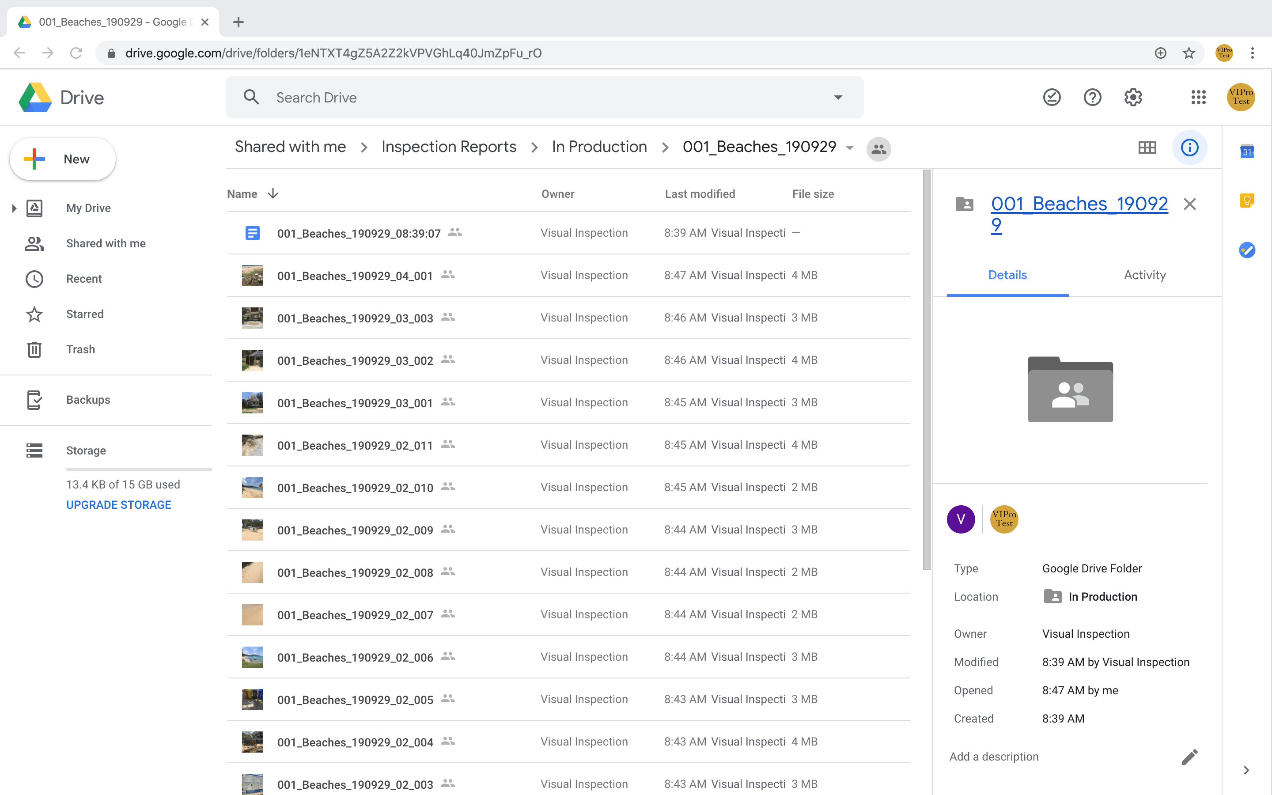Open the 001_Beaches_190929 folder dropdown

tap(849, 148)
